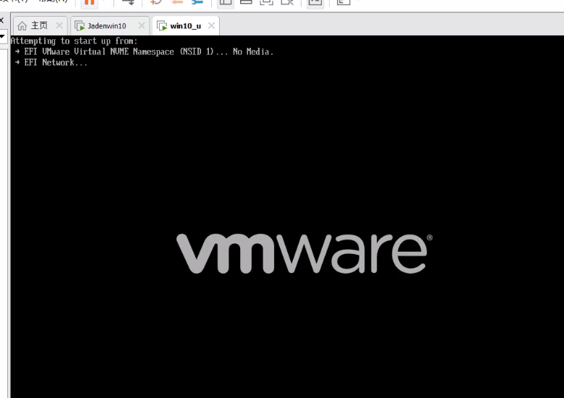Switch to the Jadenwin10 VM tab
Viewport: 564px width, 398px height.
(110, 25)
